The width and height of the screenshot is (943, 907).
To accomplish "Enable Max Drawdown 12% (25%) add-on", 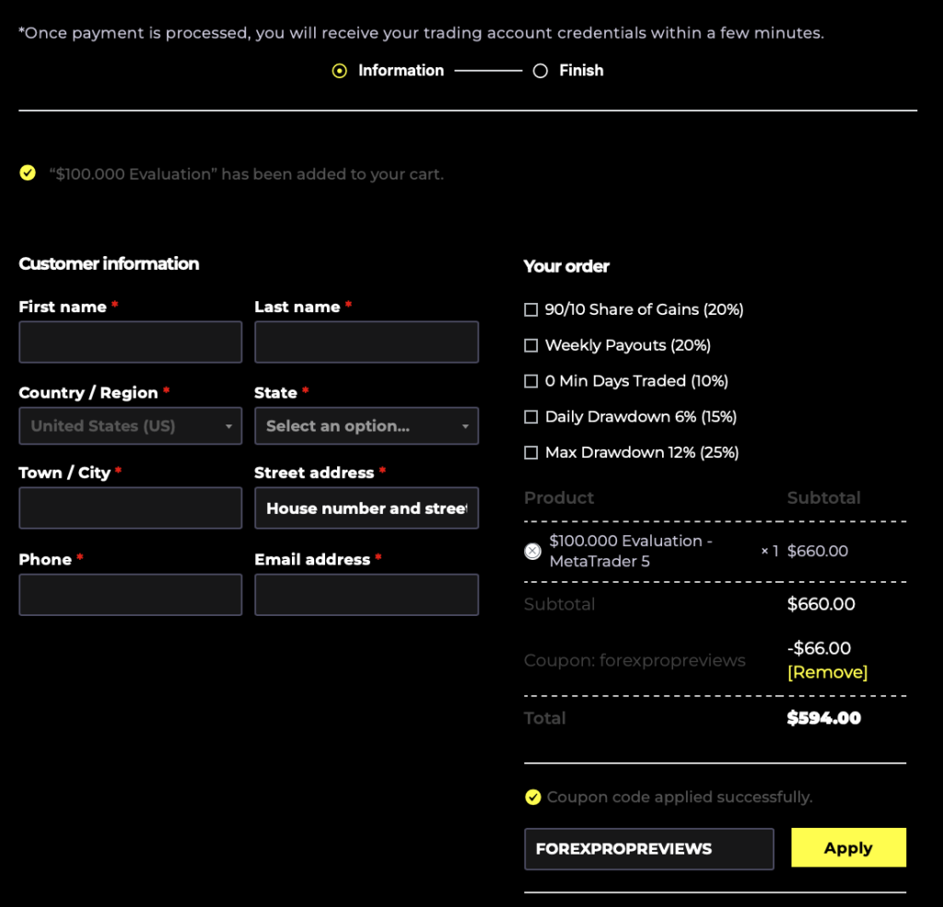I will point(530,452).
